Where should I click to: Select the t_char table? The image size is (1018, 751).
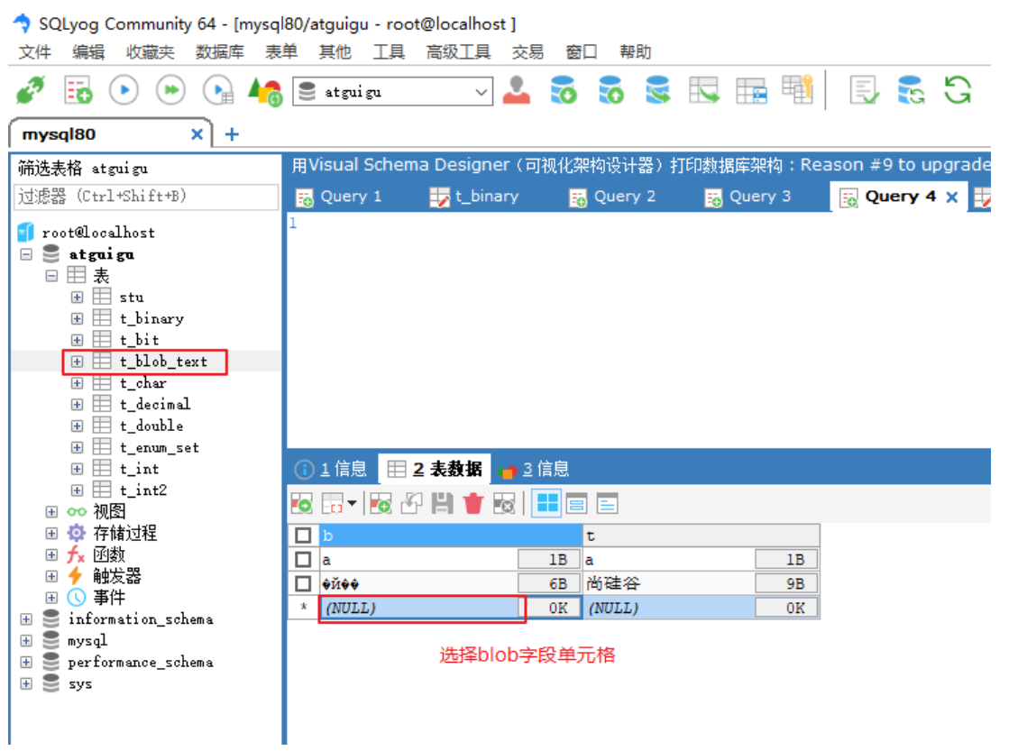coord(142,383)
